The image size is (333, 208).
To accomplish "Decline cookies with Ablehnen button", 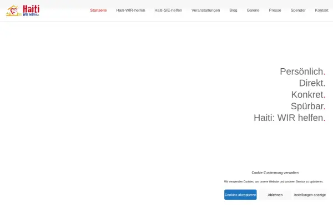I will 275,195.
